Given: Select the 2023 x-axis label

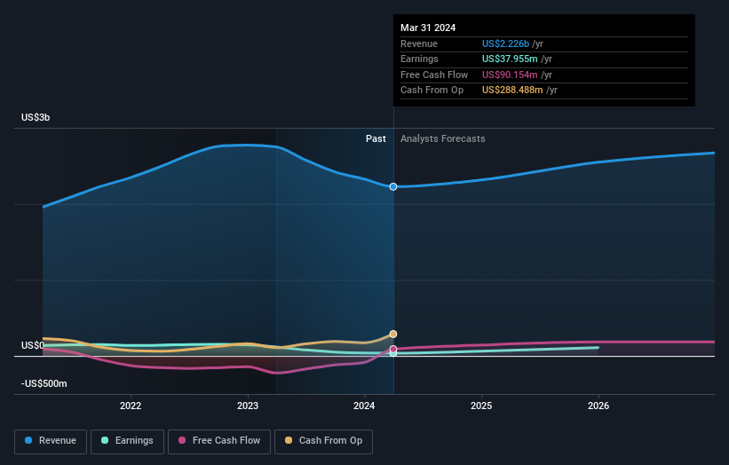Looking at the screenshot, I should click(x=248, y=406).
